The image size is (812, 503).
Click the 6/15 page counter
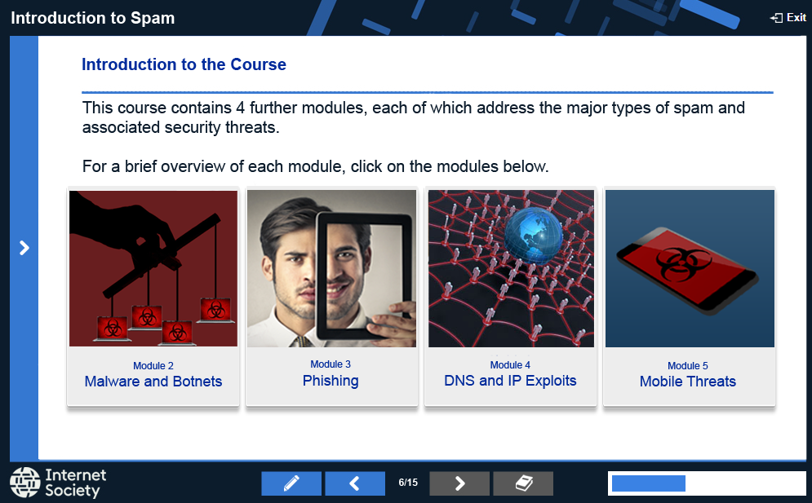pos(408,483)
